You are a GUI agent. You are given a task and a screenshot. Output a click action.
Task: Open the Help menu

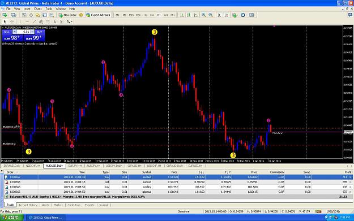point(72,9)
